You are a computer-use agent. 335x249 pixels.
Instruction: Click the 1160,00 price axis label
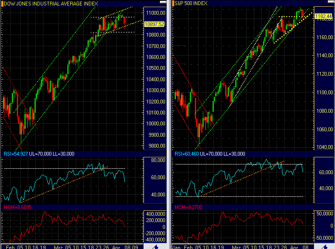(x=325, y=37)
